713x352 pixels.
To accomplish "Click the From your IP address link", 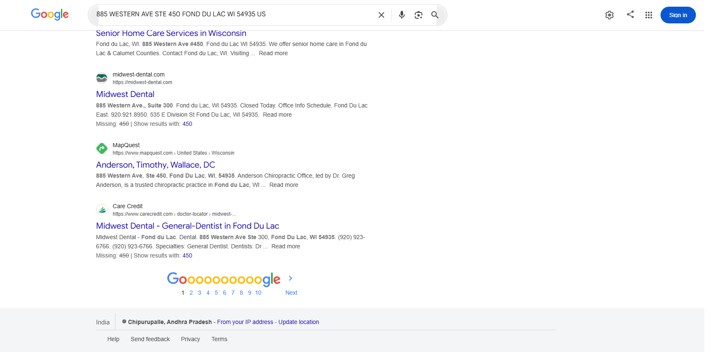I will tap(245, 322).
